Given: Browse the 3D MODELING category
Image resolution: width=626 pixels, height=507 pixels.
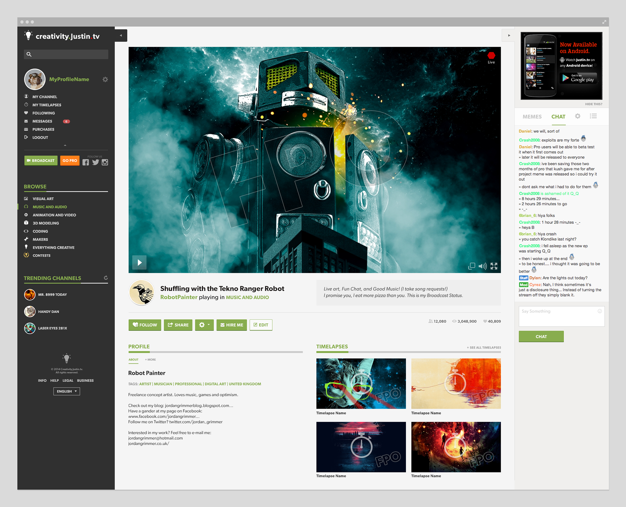Looking at the screenshot, I should coord(46,223).
